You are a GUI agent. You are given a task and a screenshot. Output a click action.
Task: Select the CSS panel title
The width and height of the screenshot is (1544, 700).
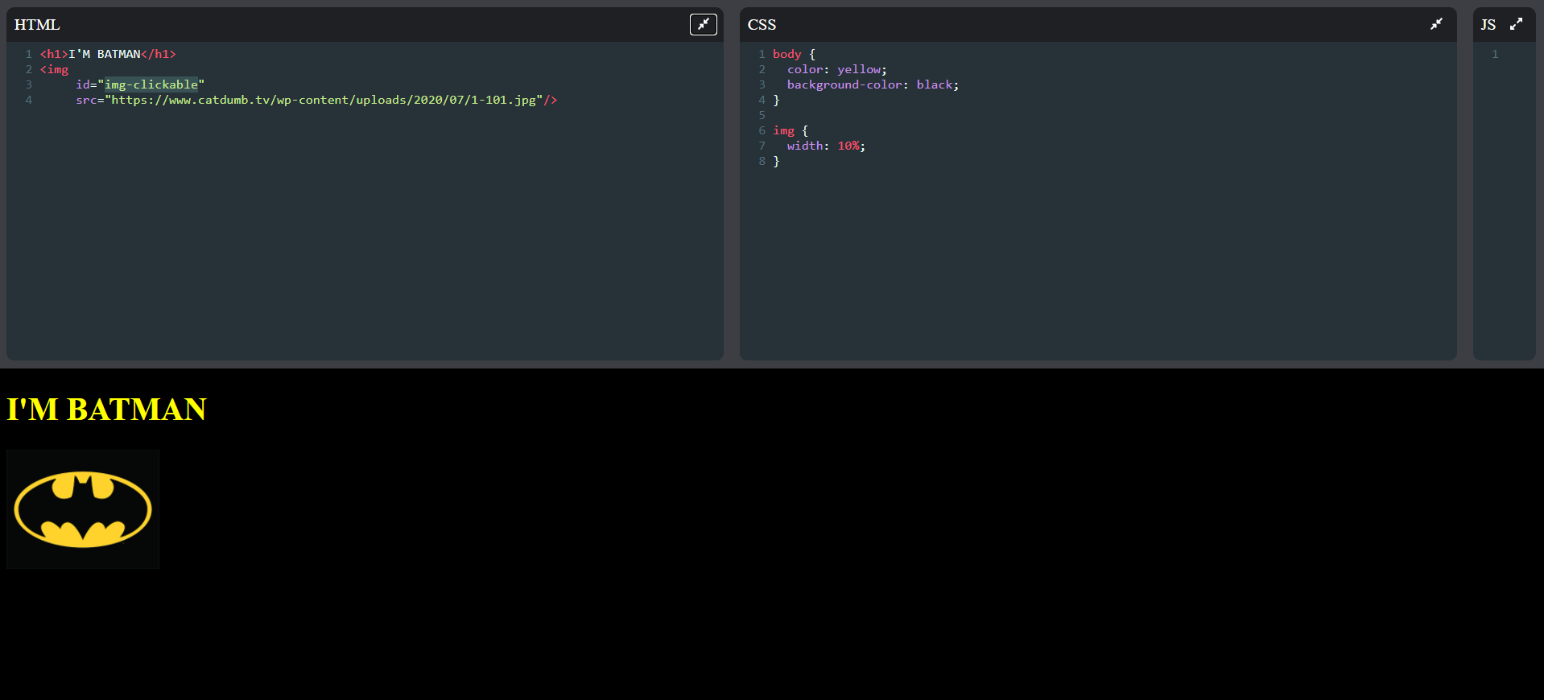(x=762, y=25)
